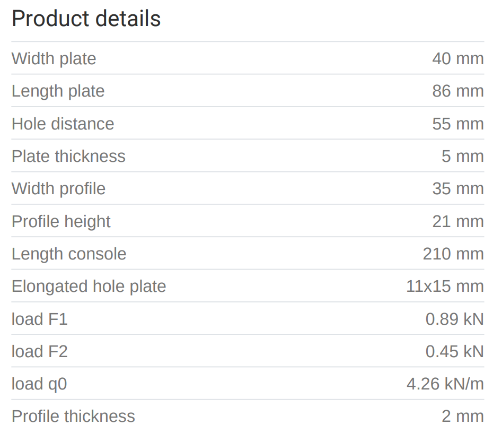The image size is (493, 433).
Task: Click the Profile thickness label
Action: click(x=73, y=416)
